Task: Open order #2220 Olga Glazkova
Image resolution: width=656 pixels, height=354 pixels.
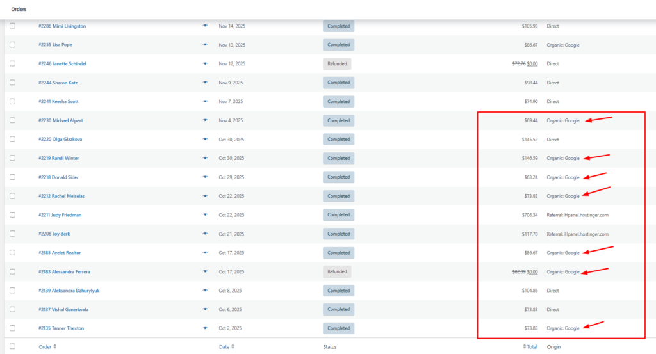Action: coord(60,139)
